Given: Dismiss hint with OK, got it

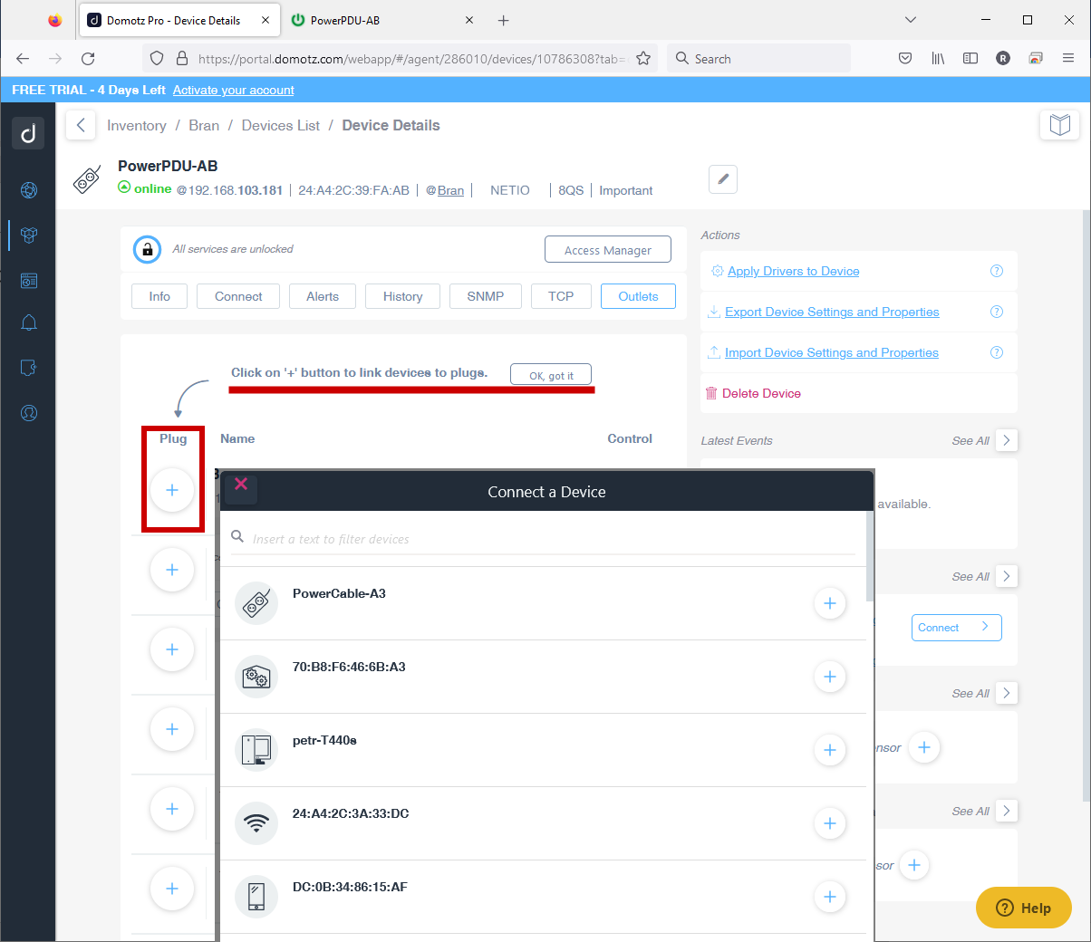Looking at the screenshot, I should click(551, 375).
